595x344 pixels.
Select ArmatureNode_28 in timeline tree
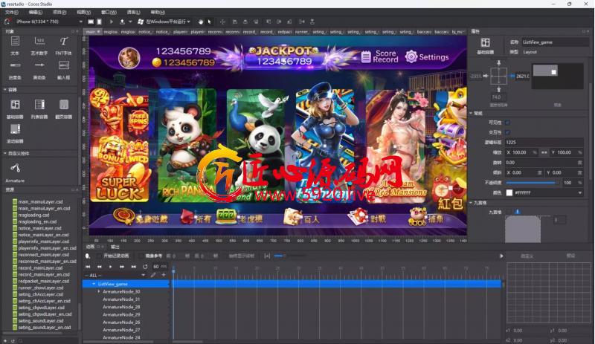[121, 307]
